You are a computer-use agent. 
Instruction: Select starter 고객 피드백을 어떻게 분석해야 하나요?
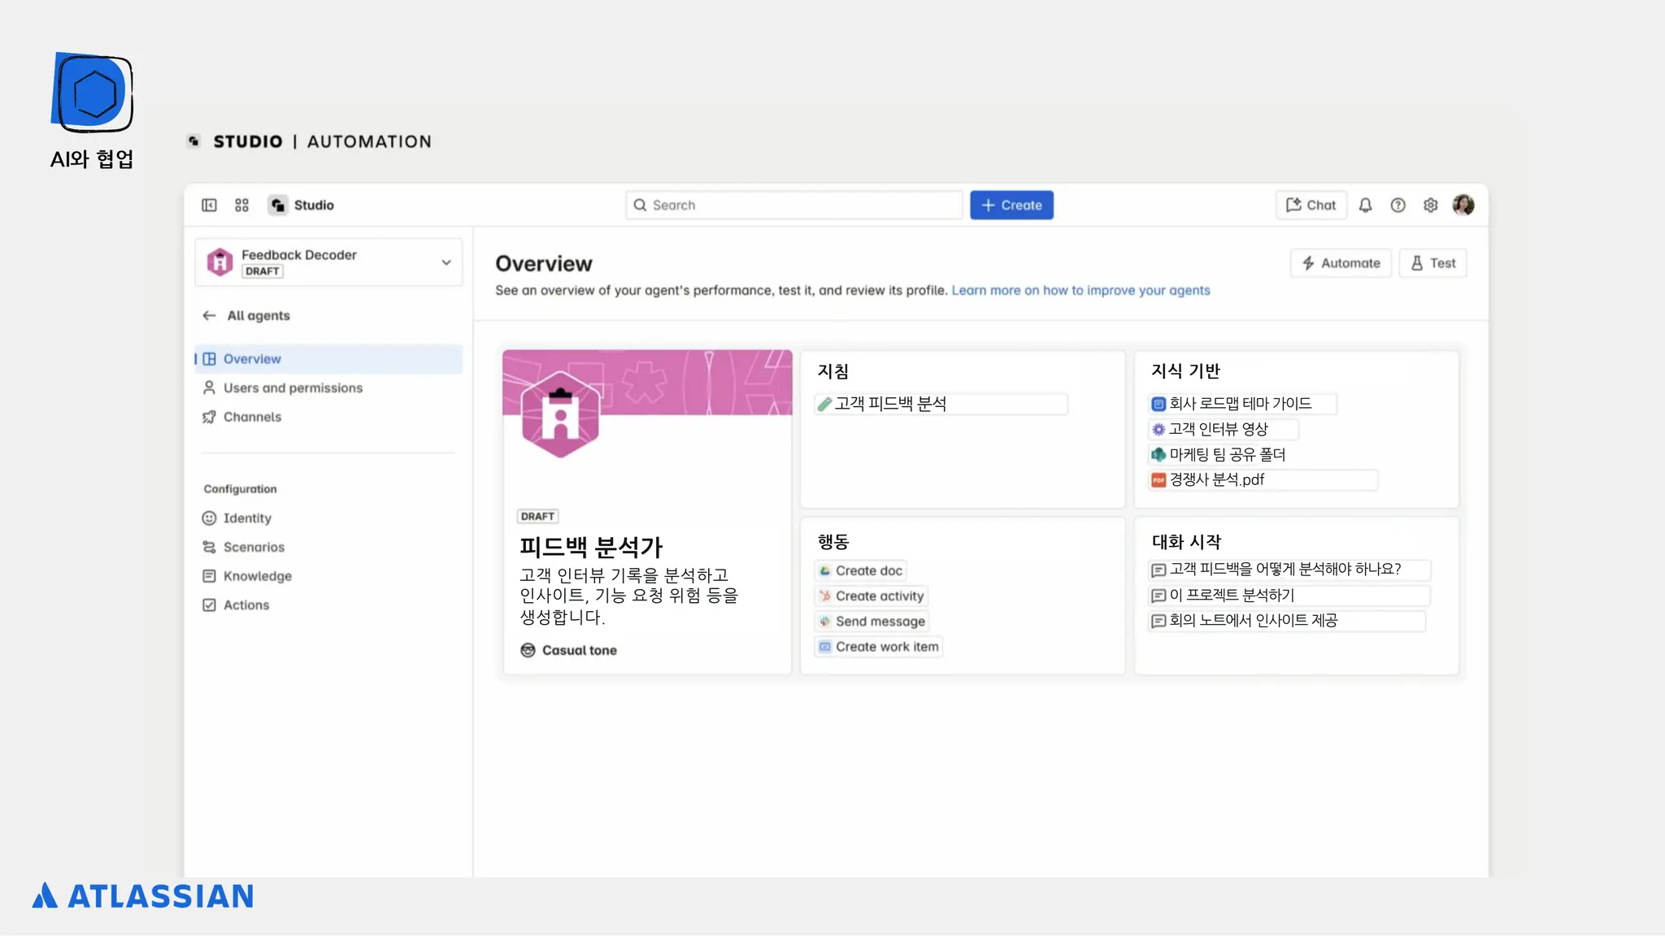1289,570
